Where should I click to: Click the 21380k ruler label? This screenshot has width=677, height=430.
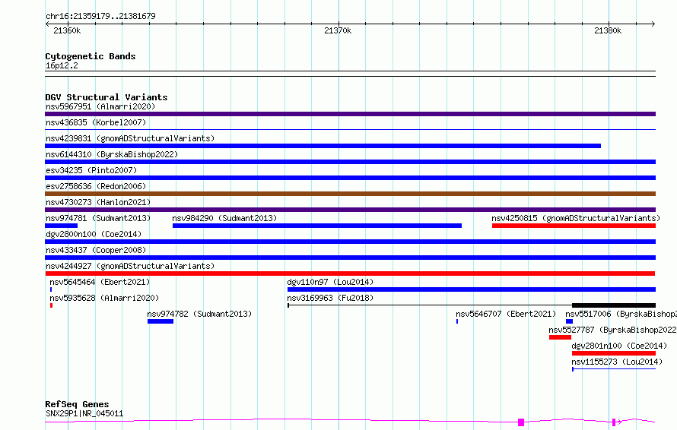[608, 30]
